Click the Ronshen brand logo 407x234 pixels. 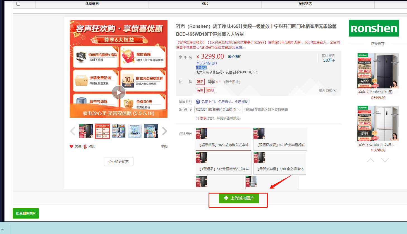(x=374, y=28)
